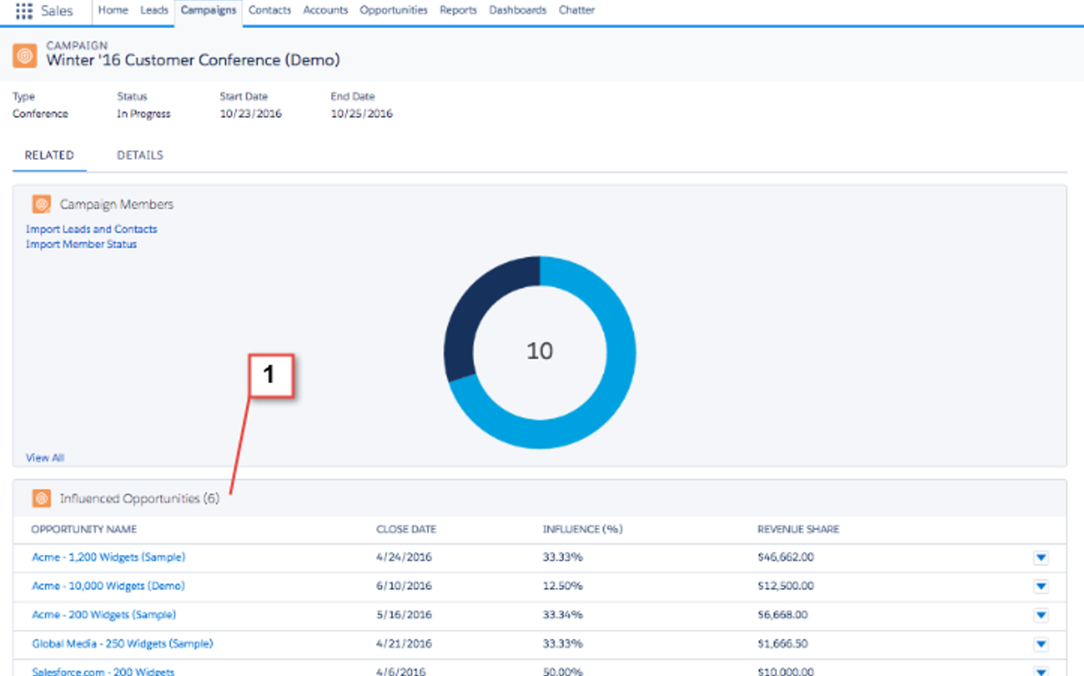The height and width of the screenshot is (676, 1084).
Task: Click the Import Leads and Contacts link
Action: (92, 229)
